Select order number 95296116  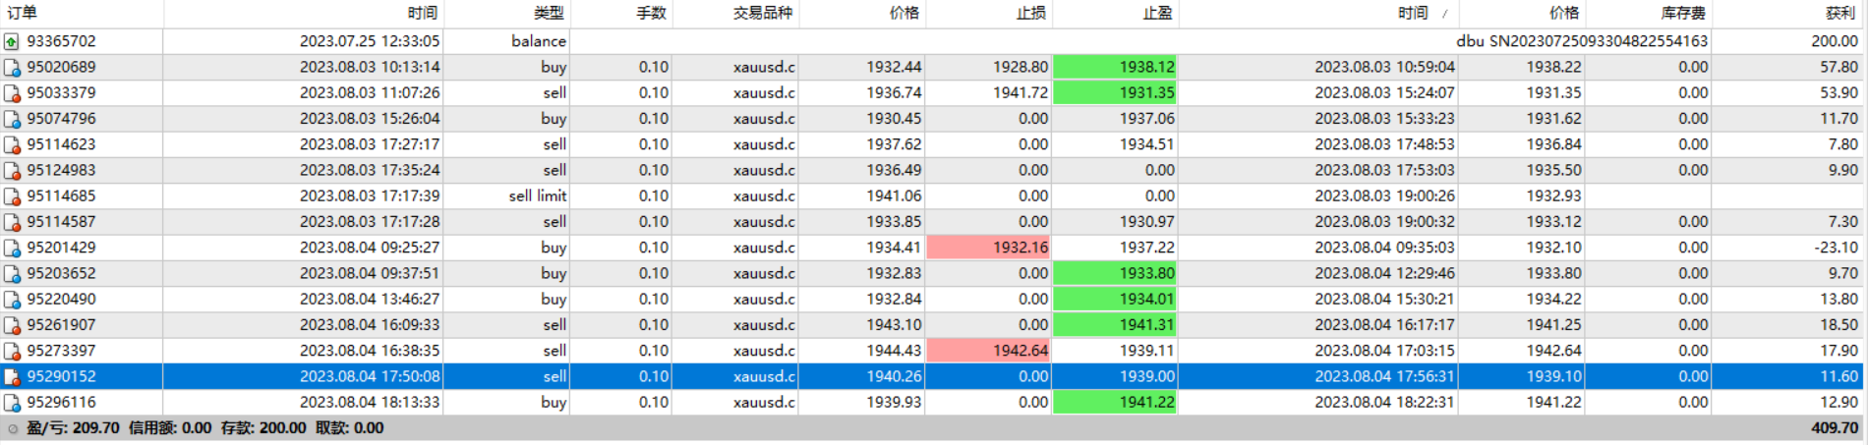click(61, 402)
